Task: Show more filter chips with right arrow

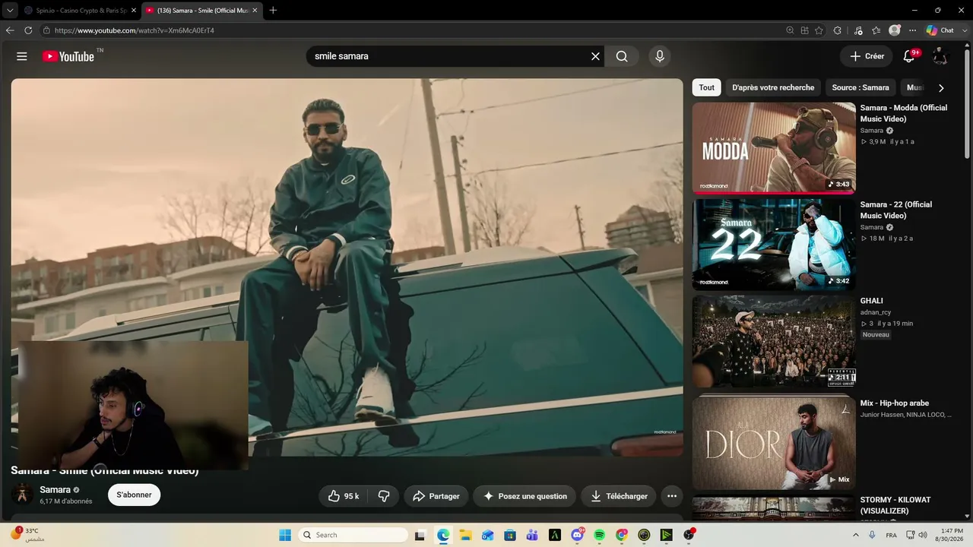Action: [941, 87]
